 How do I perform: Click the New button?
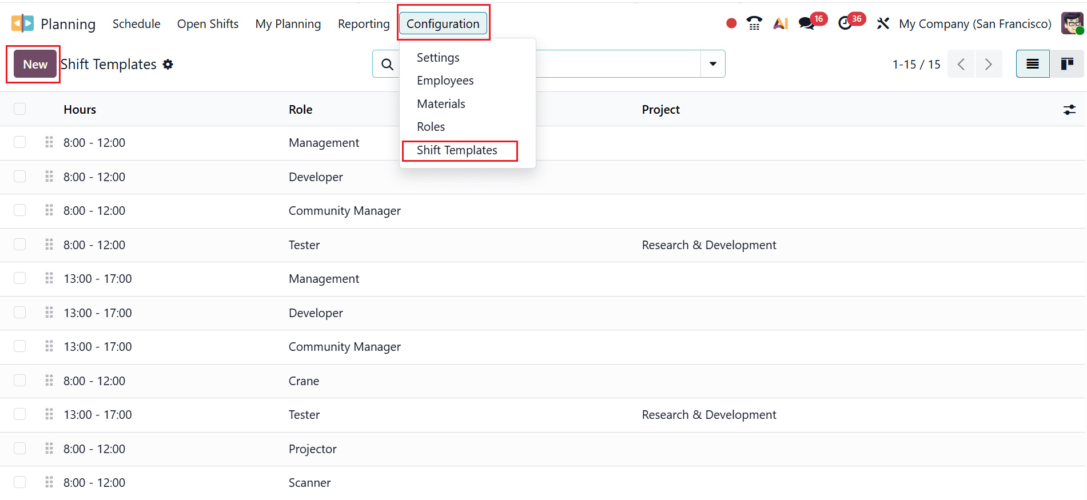point(35,65)
